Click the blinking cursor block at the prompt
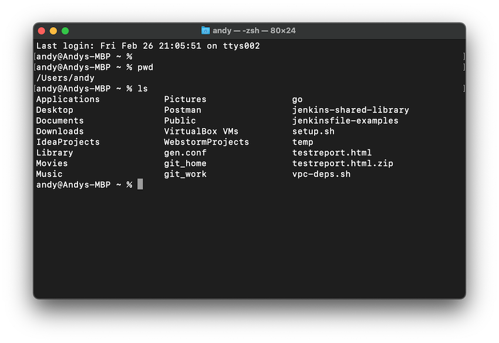 [139, 184]
